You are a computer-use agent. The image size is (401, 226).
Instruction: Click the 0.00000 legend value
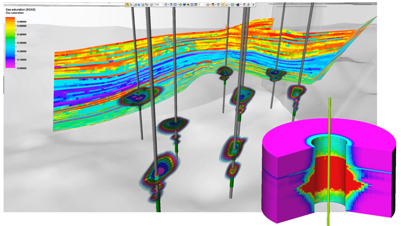coord(22,68)
